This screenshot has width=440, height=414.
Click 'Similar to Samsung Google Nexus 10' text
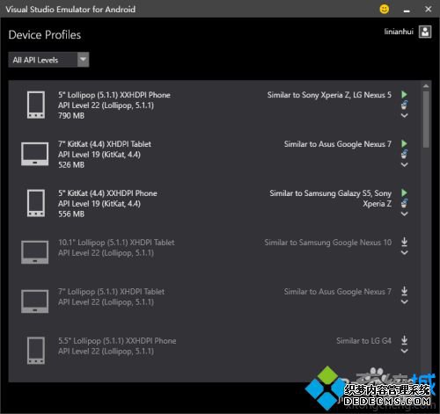[x=328, y=243]
